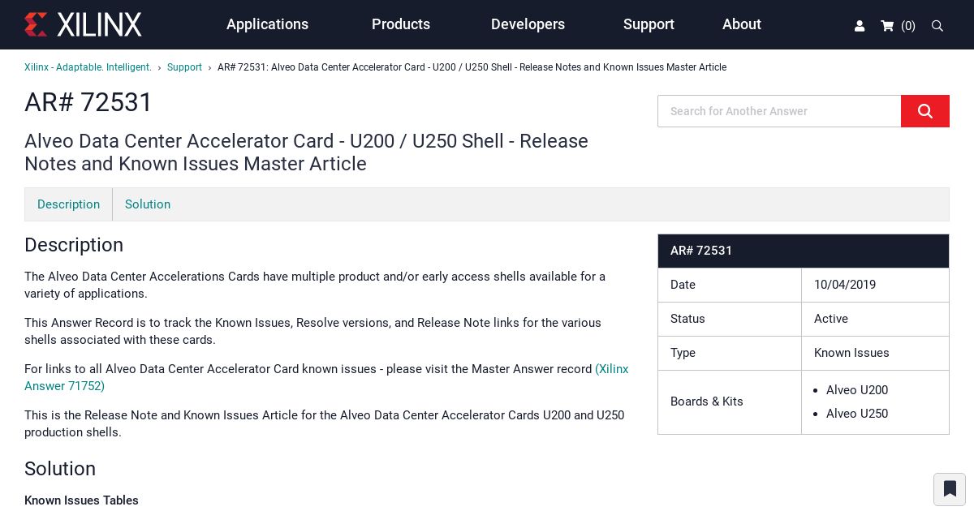
Task: Open the Products menu
Action: click(401, 24)
